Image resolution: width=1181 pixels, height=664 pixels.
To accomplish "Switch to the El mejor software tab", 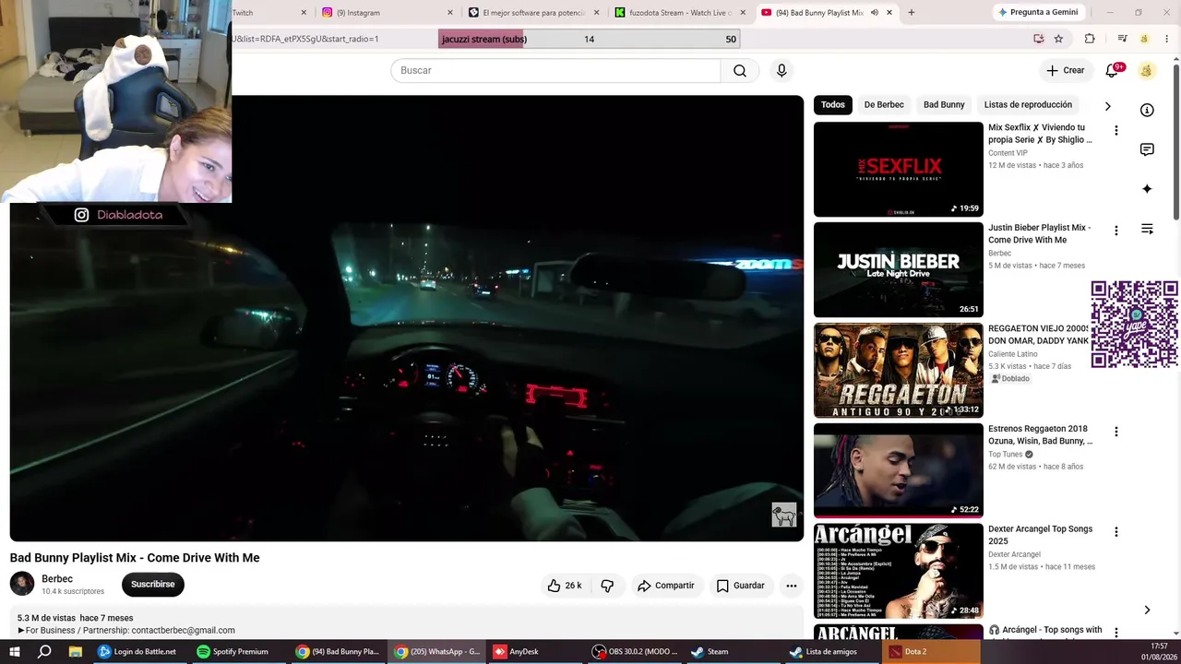I will click(533, 13).
